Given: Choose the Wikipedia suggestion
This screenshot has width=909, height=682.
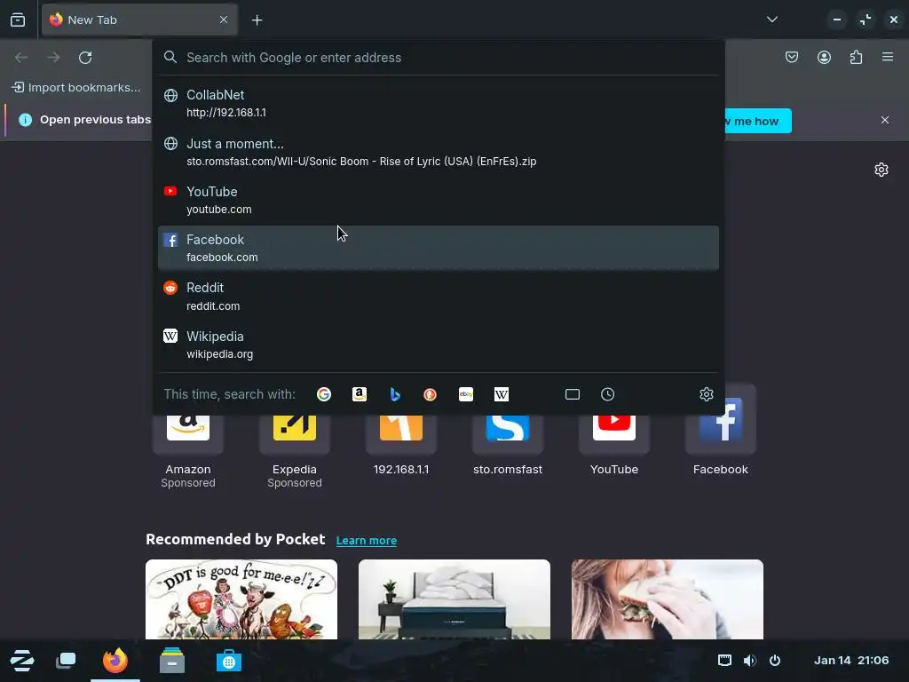Looking at the screenshot, I should point(439,345).
